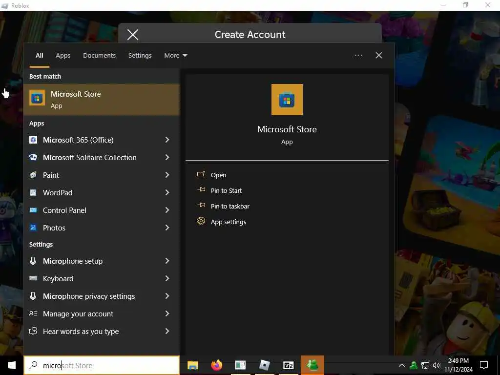Image resolution: width=500 pixels, height=375 pixels.
Task: Launch Firefox from the taskbar
Action: point(216,365)
